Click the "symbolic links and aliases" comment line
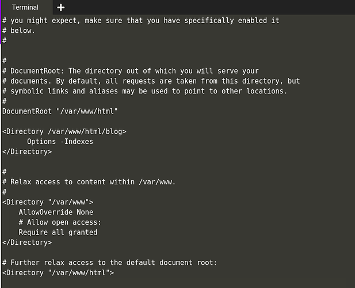The image size is (355, 288). (x=144, y=91)
